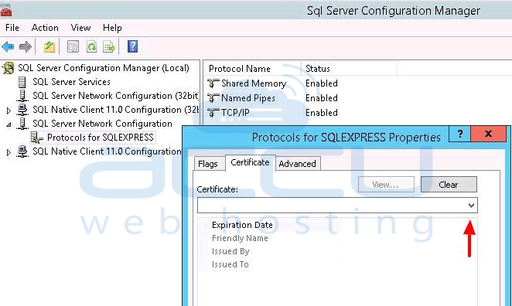Click Enabled status of Named Pipes

coord(322,98)
